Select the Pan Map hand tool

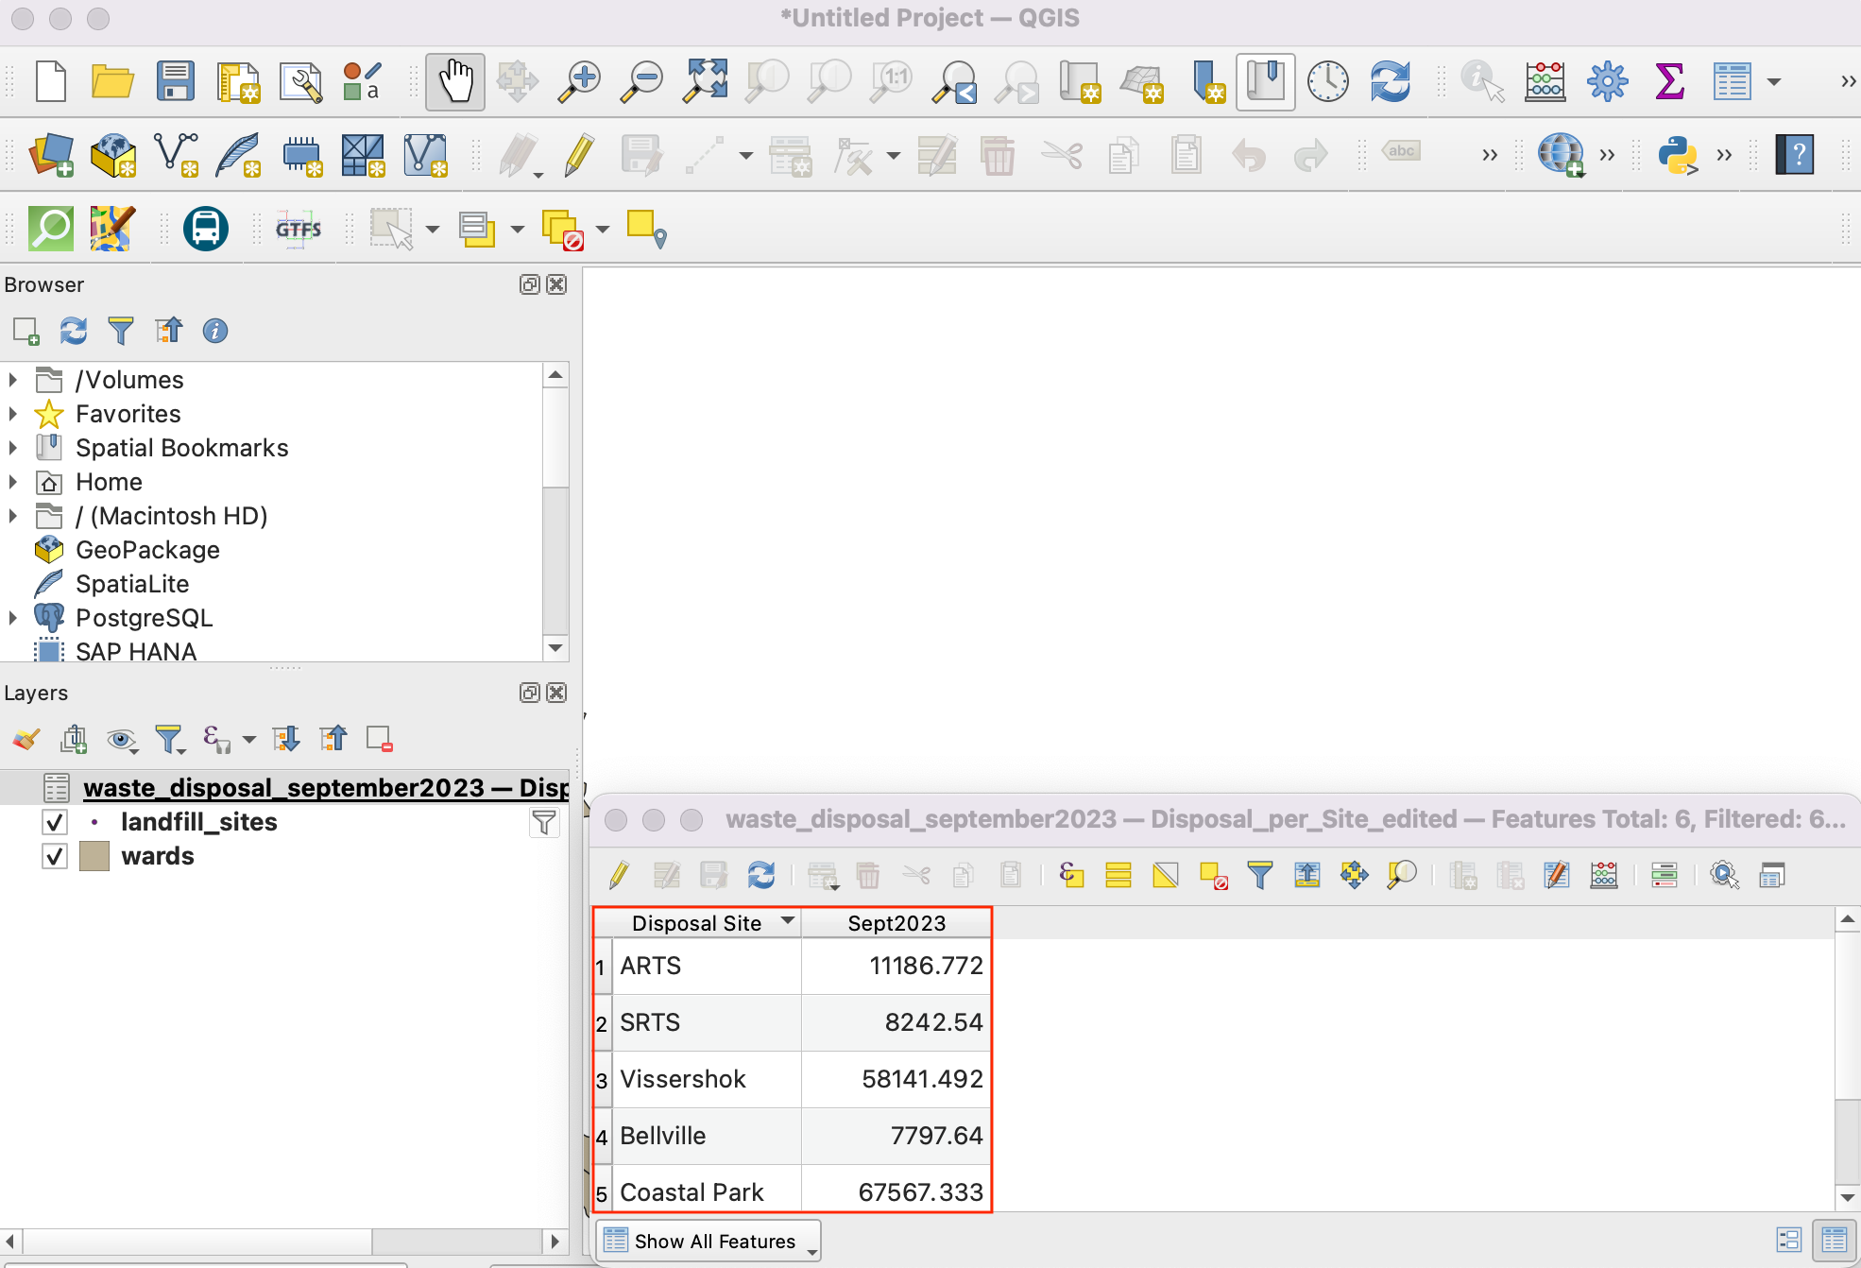pos(454,82)
